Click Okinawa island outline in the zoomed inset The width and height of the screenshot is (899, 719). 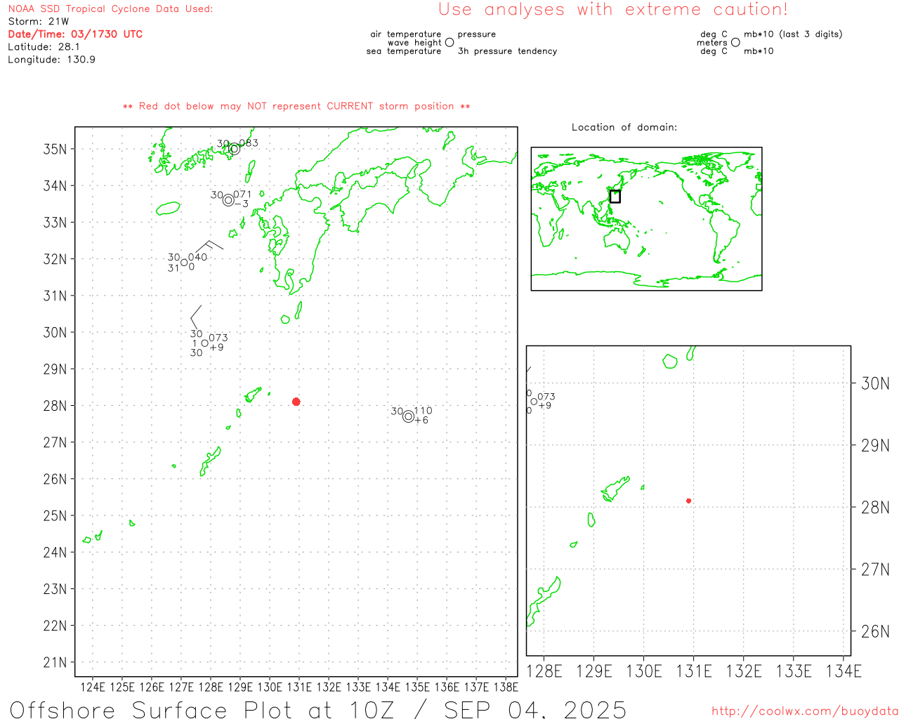[x=543, y=601]
